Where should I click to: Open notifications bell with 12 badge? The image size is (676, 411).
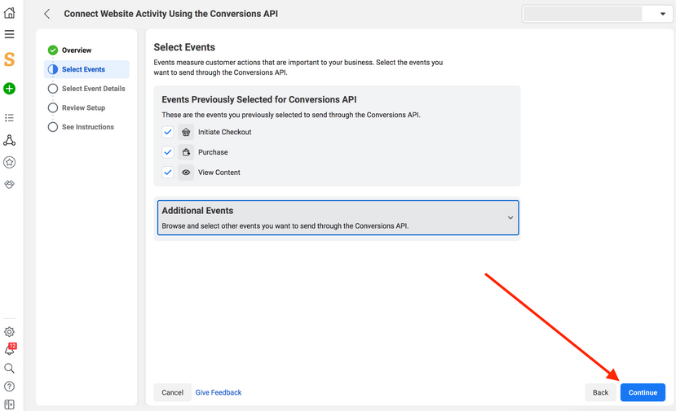(x=10, y=349)
